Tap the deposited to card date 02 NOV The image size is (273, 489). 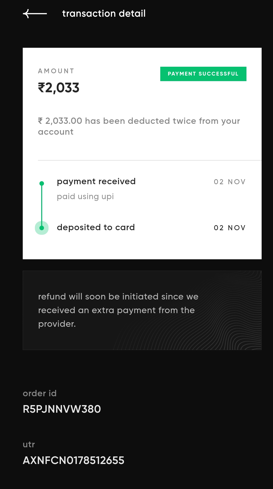pos(230,228)
